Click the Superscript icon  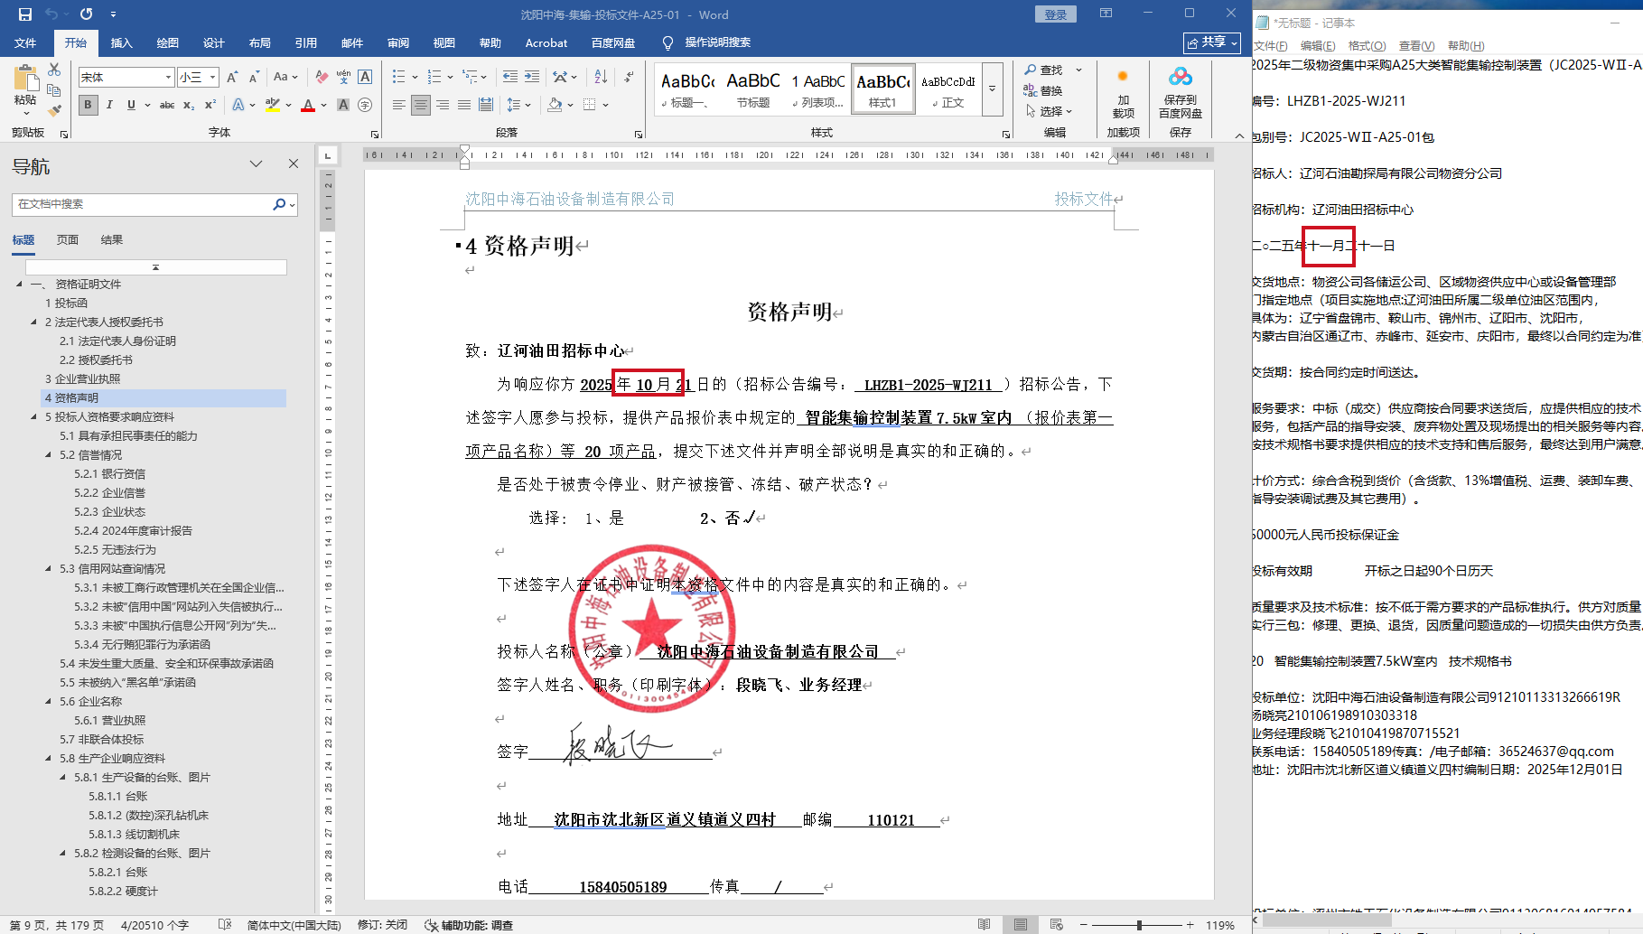[210, 105]
